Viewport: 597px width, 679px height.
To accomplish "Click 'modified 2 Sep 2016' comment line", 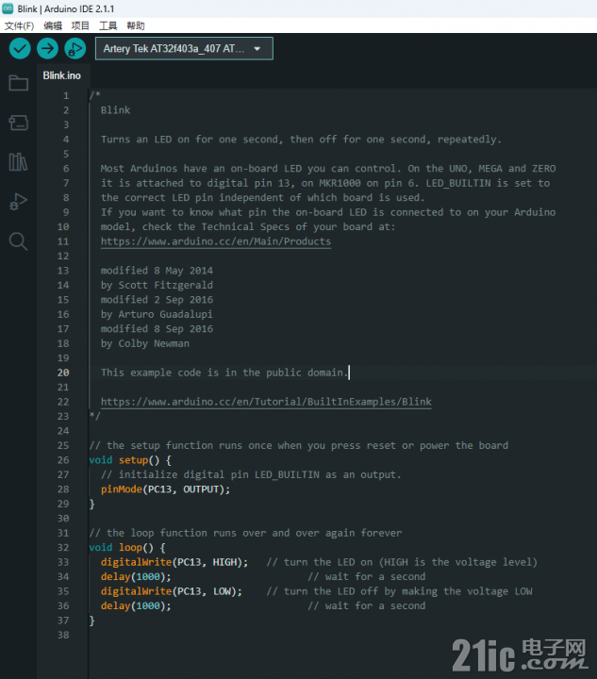I will click(157, 300).
